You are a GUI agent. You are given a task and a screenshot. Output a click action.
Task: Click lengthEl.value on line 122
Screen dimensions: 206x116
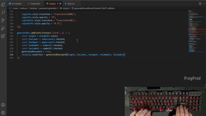click(49, 36)
